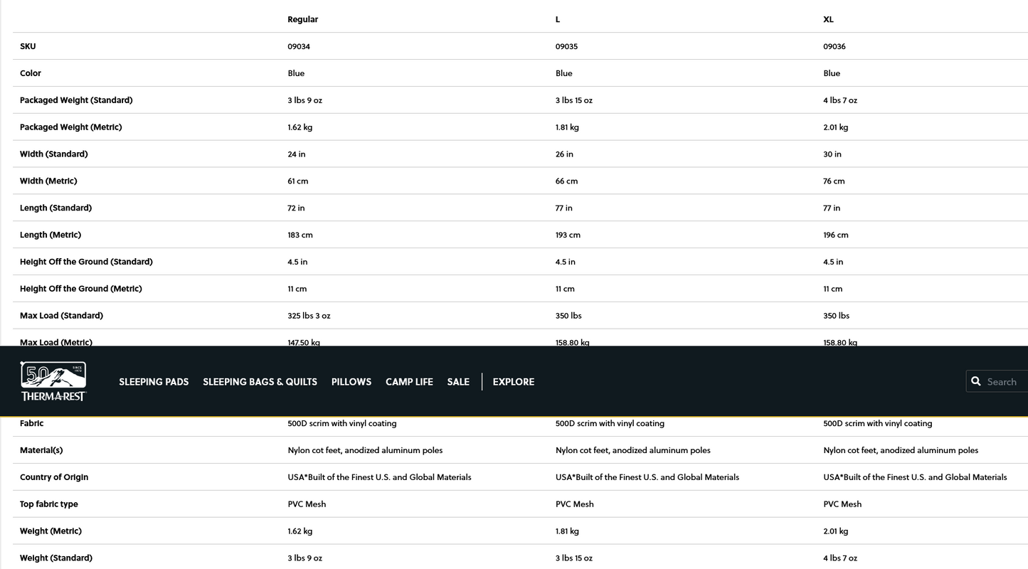This screenshot has height=569, width=1028.
Task: Open the Explore menu
Action: pyautogui.click(x=513, y=382)
